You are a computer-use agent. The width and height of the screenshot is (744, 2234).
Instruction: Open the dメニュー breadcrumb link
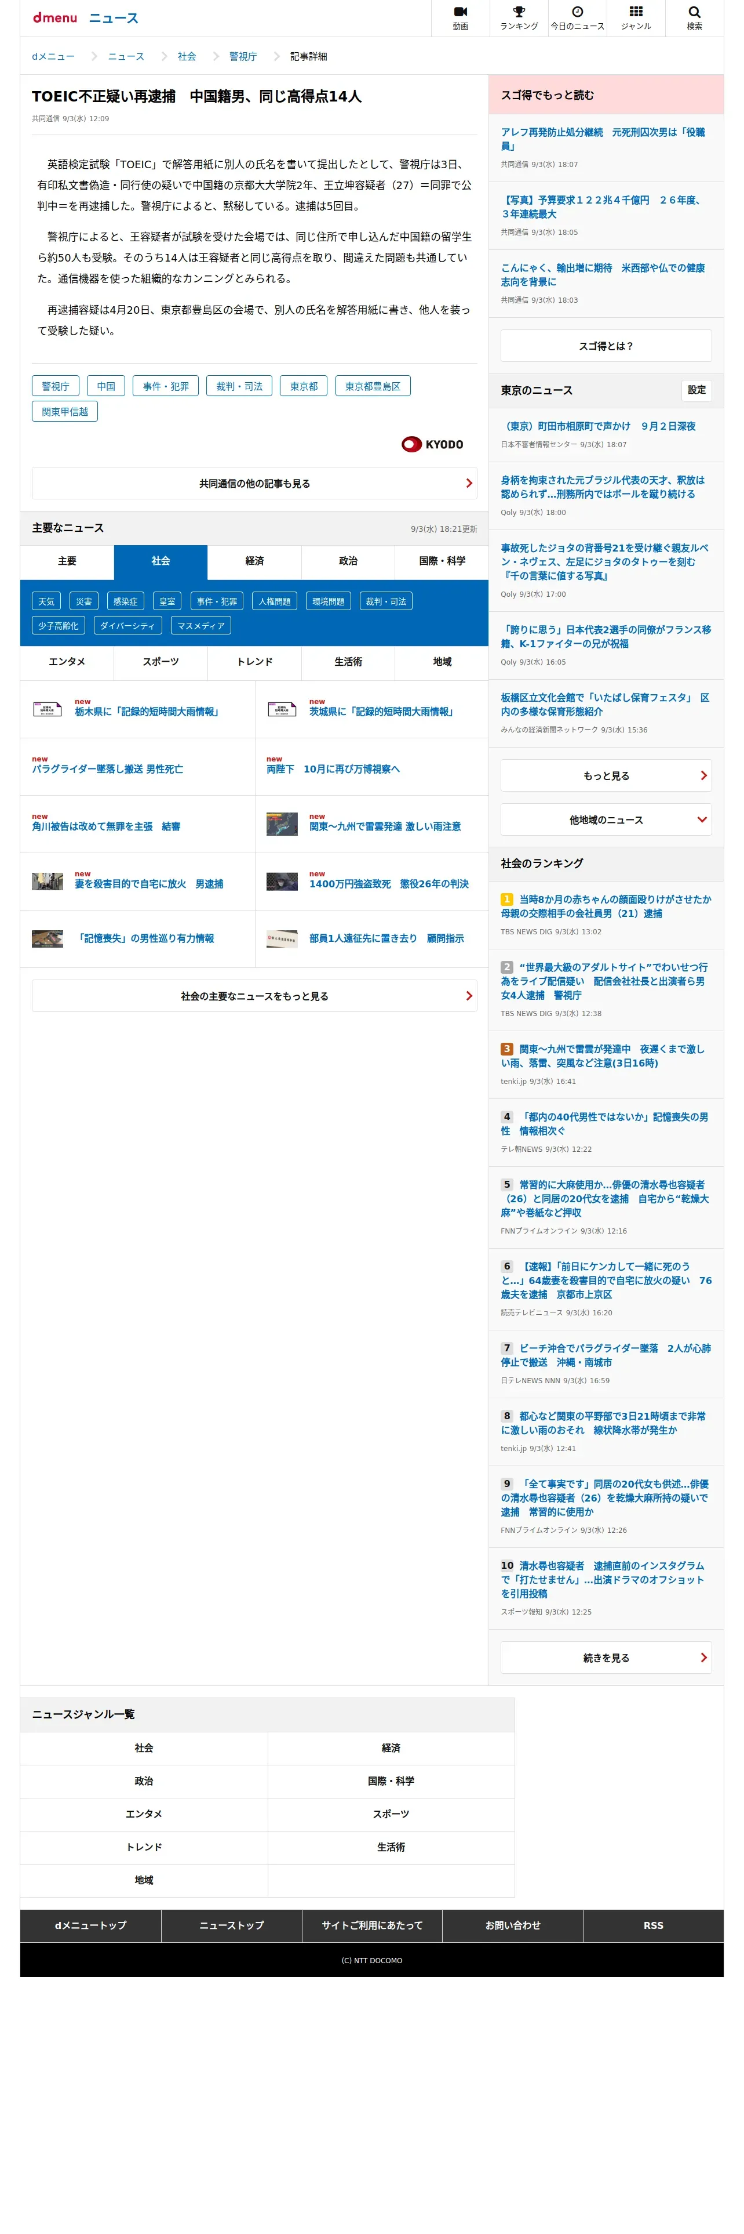coord(54,56)
